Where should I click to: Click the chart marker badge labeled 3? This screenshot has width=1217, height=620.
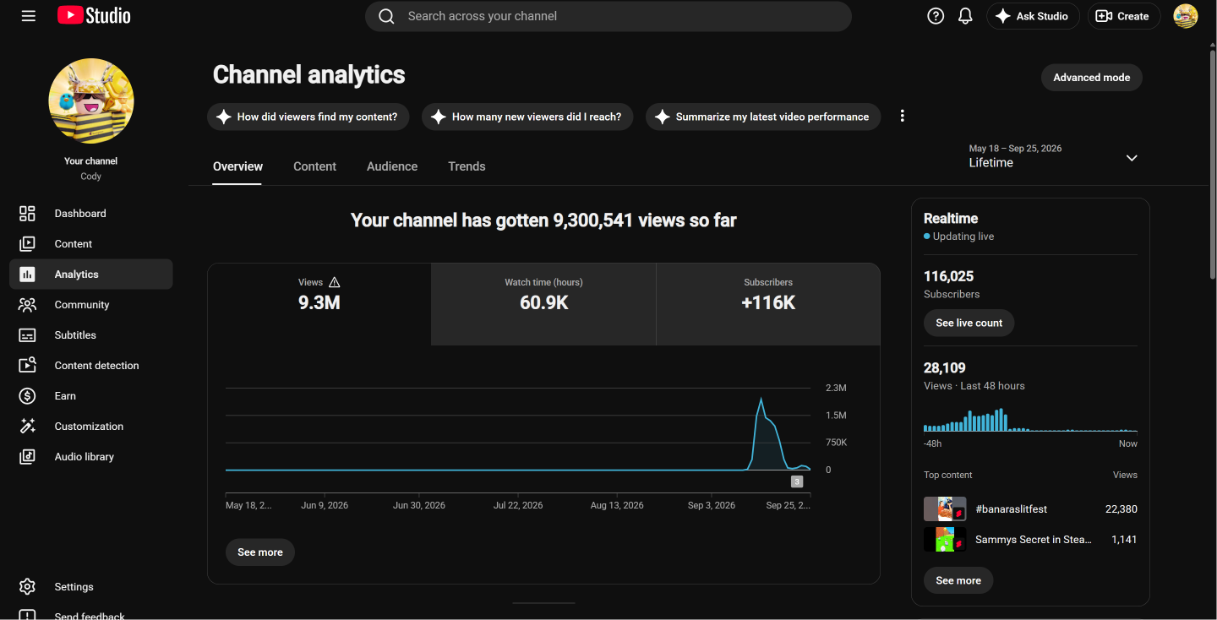click(x=796, y=481)
